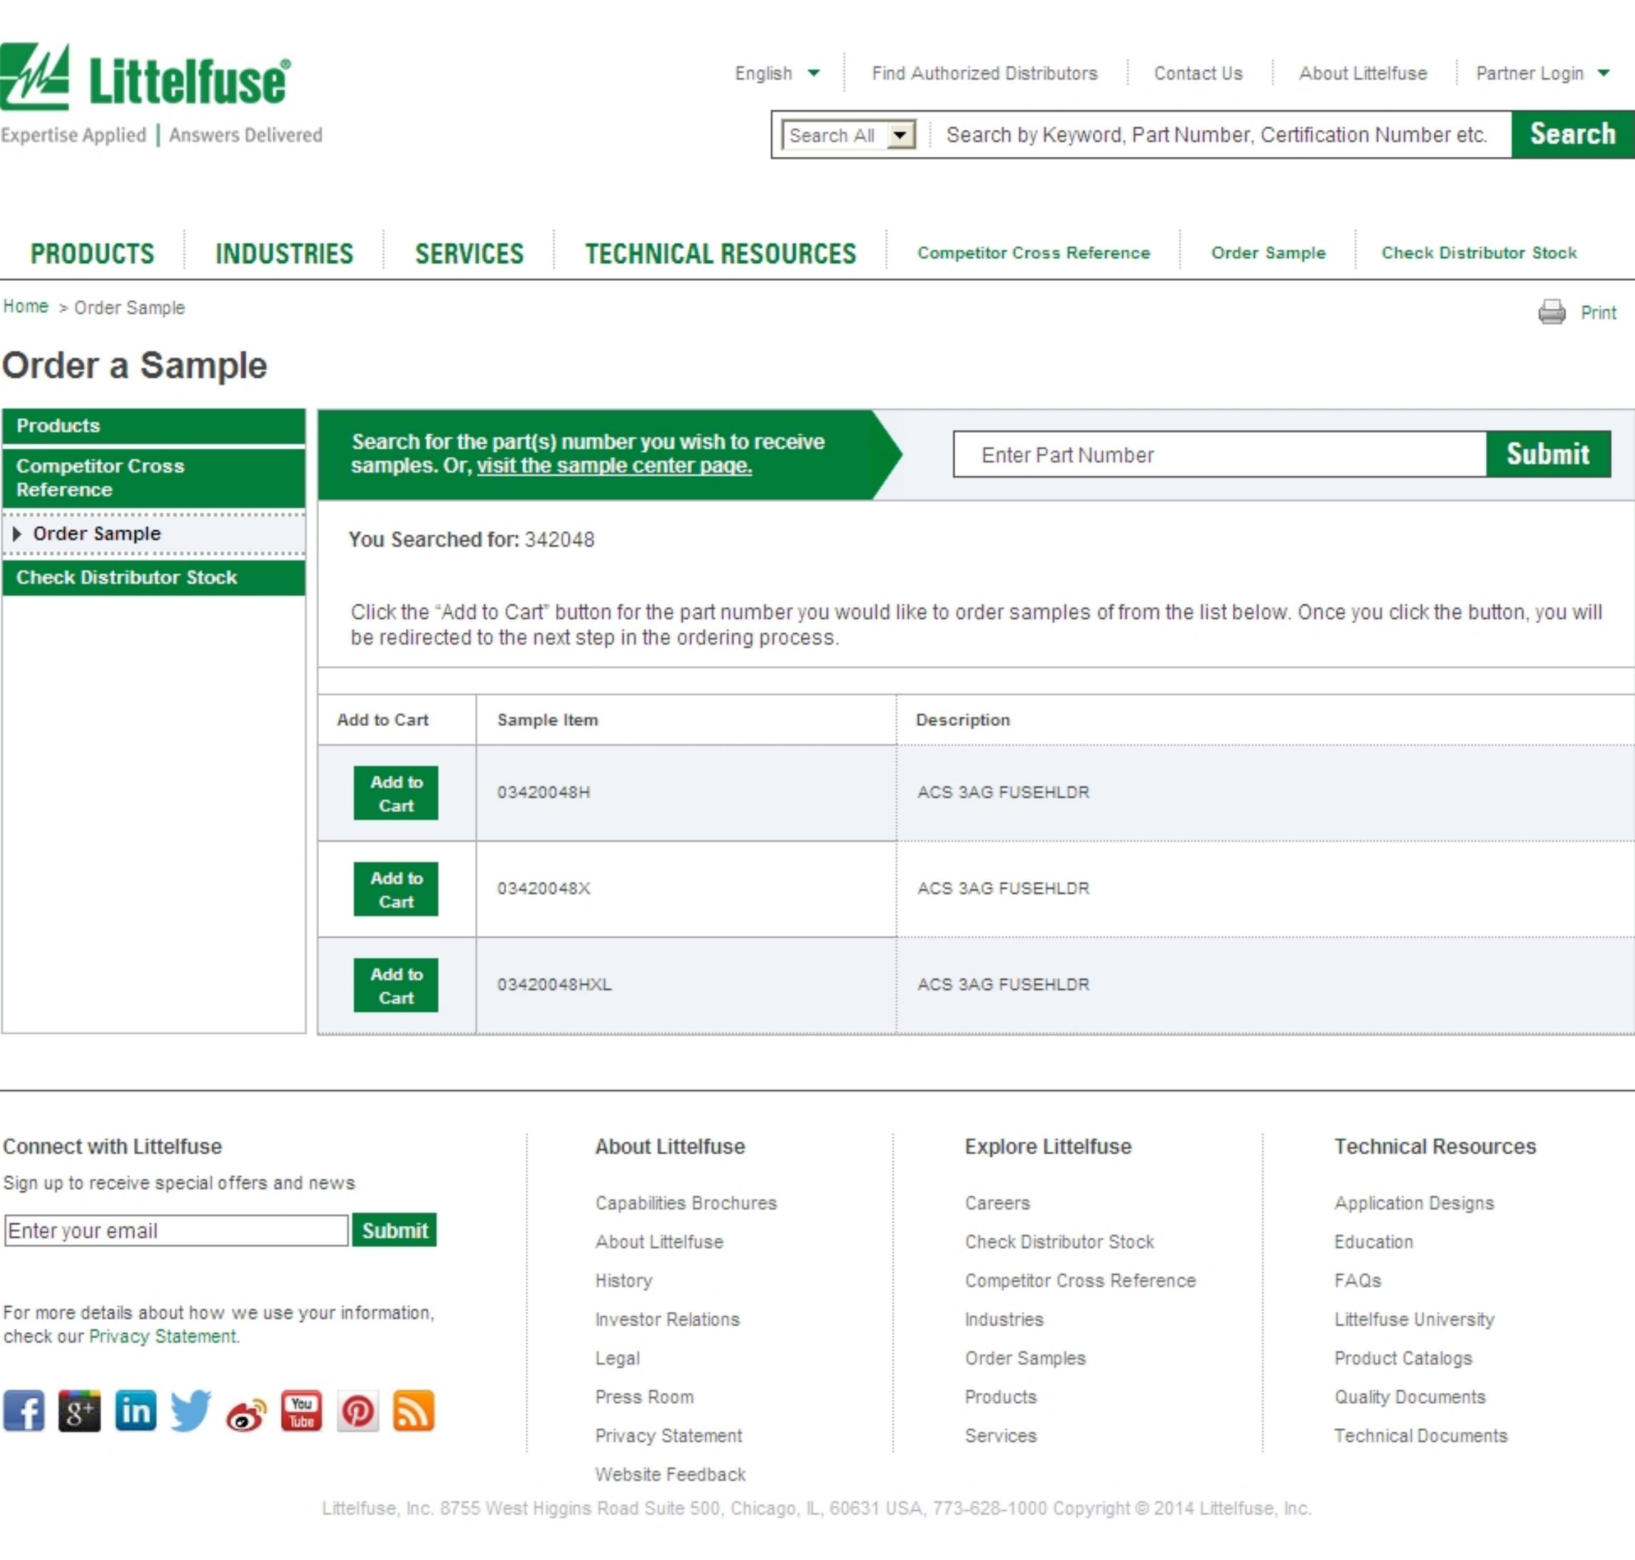Open the PRODUCTS main menu

(x=92, y=253)
